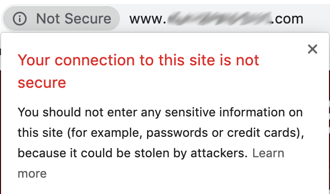Click the word "more" on the last line

(32, 174)
